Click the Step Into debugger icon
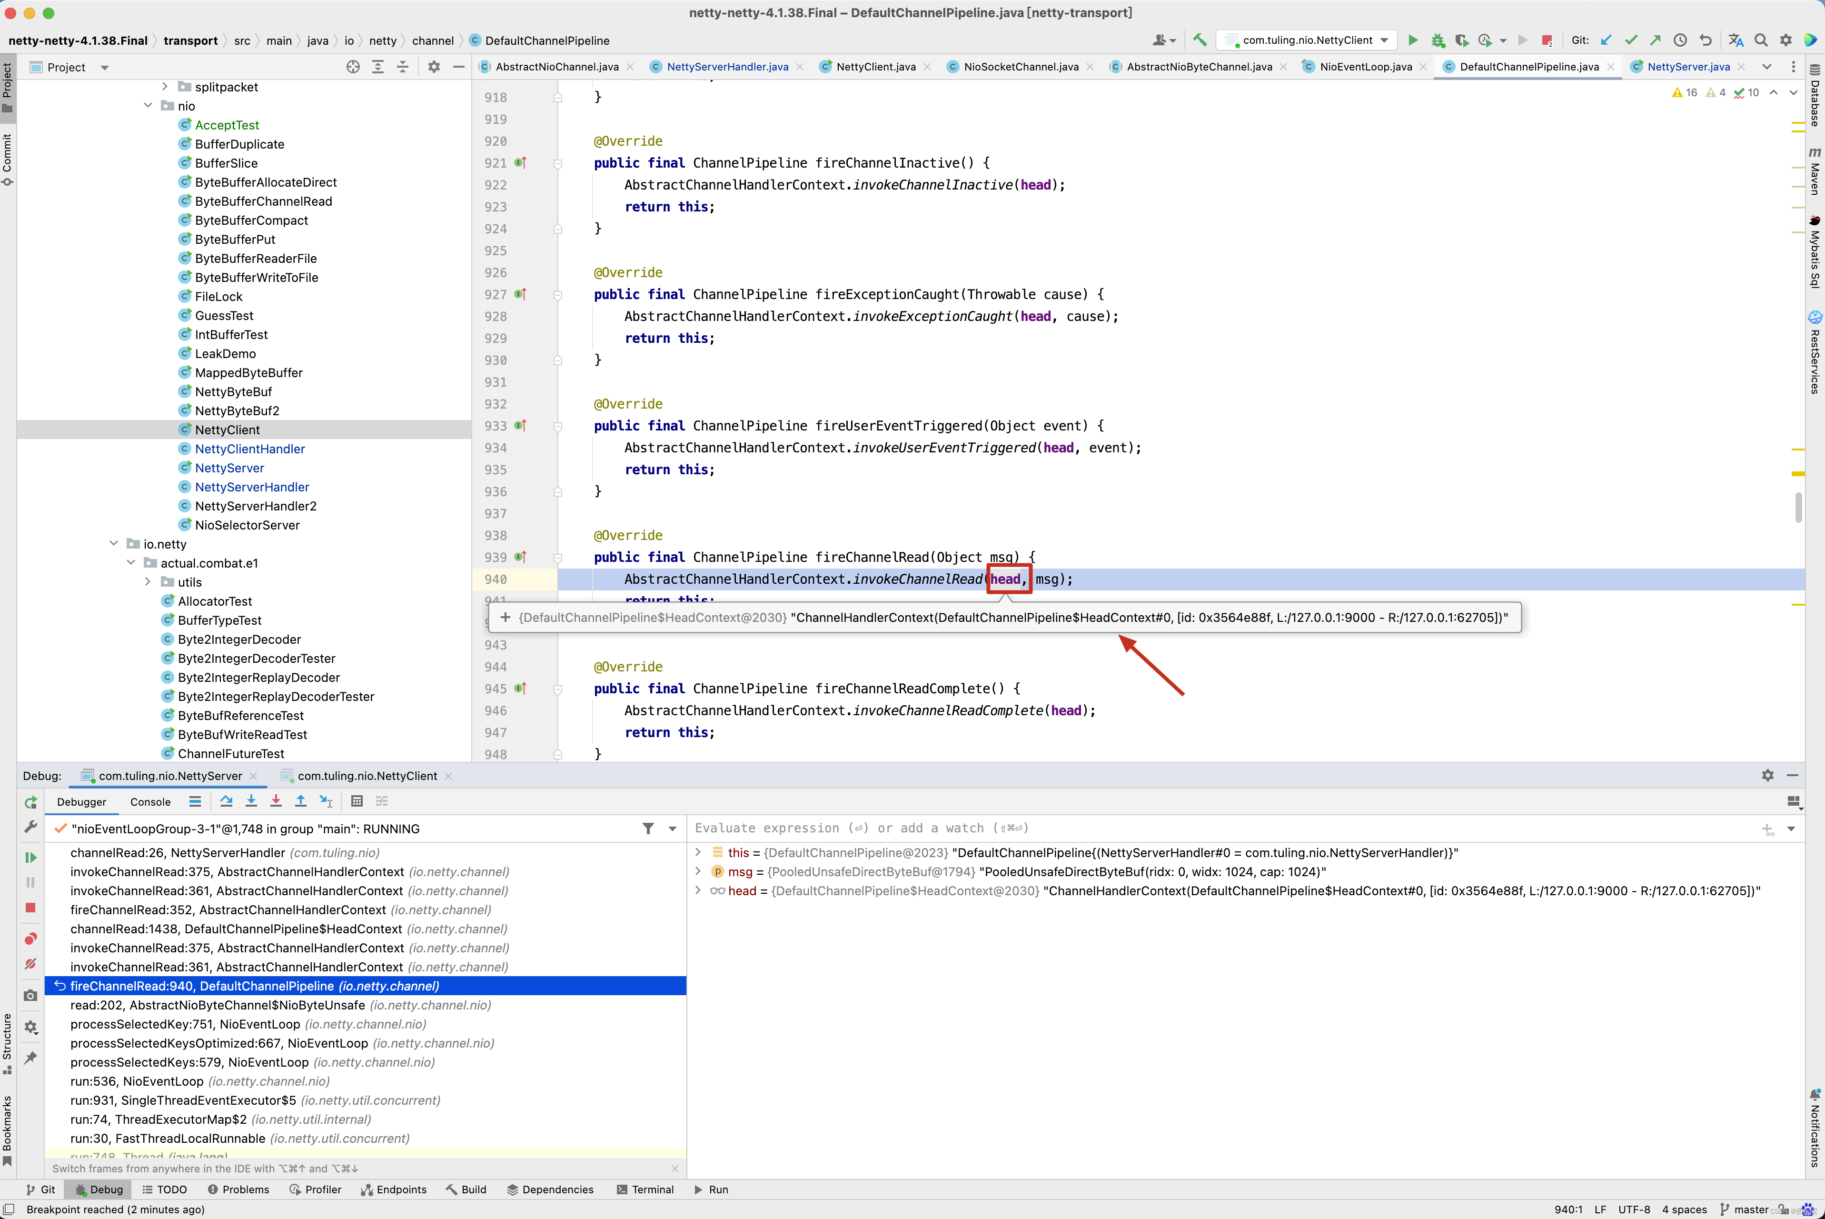The image size is (1825, 1219). pos(251,801)
